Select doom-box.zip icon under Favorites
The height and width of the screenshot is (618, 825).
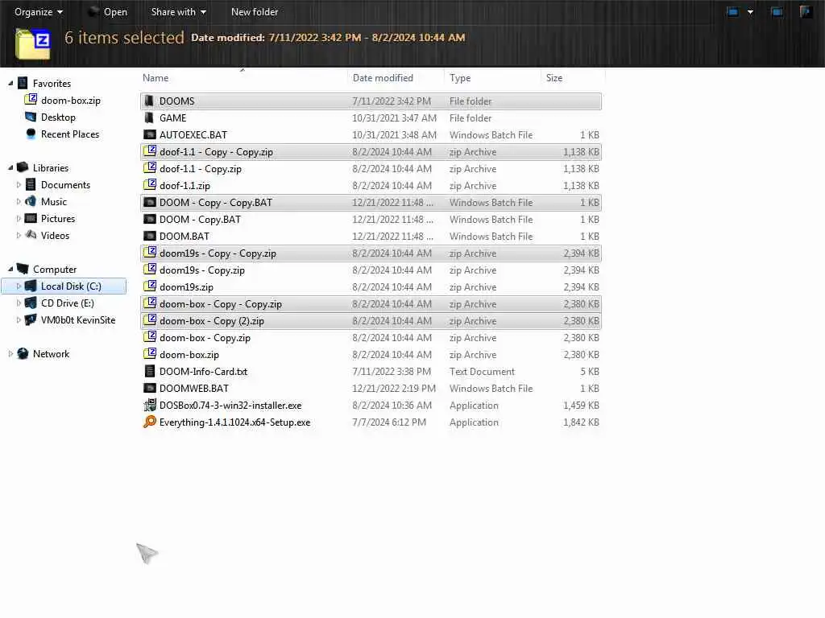(x=31, y=99)
